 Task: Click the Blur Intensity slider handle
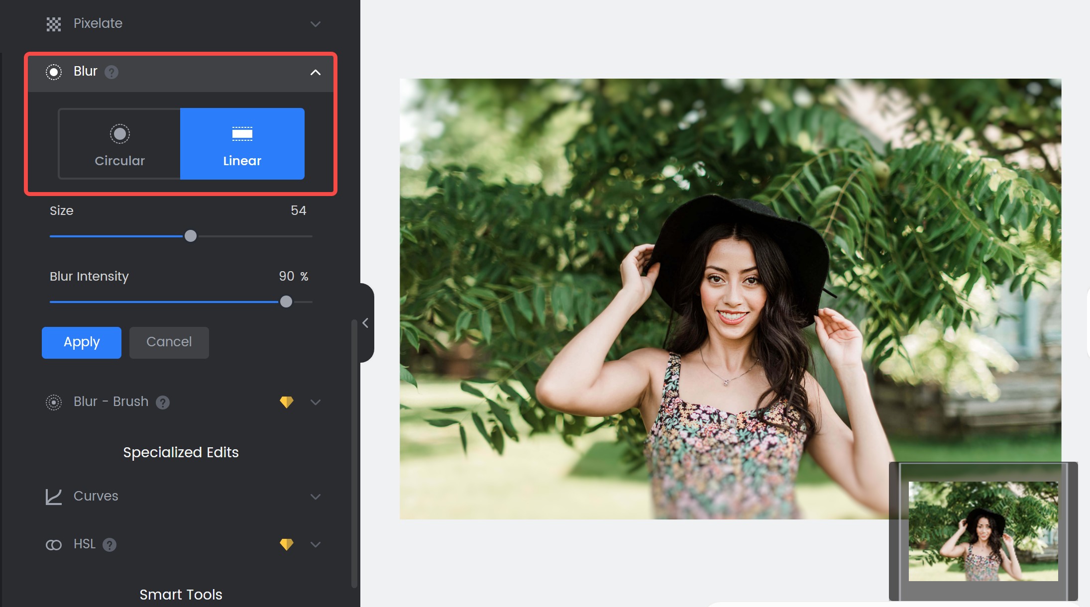point(286,302)
